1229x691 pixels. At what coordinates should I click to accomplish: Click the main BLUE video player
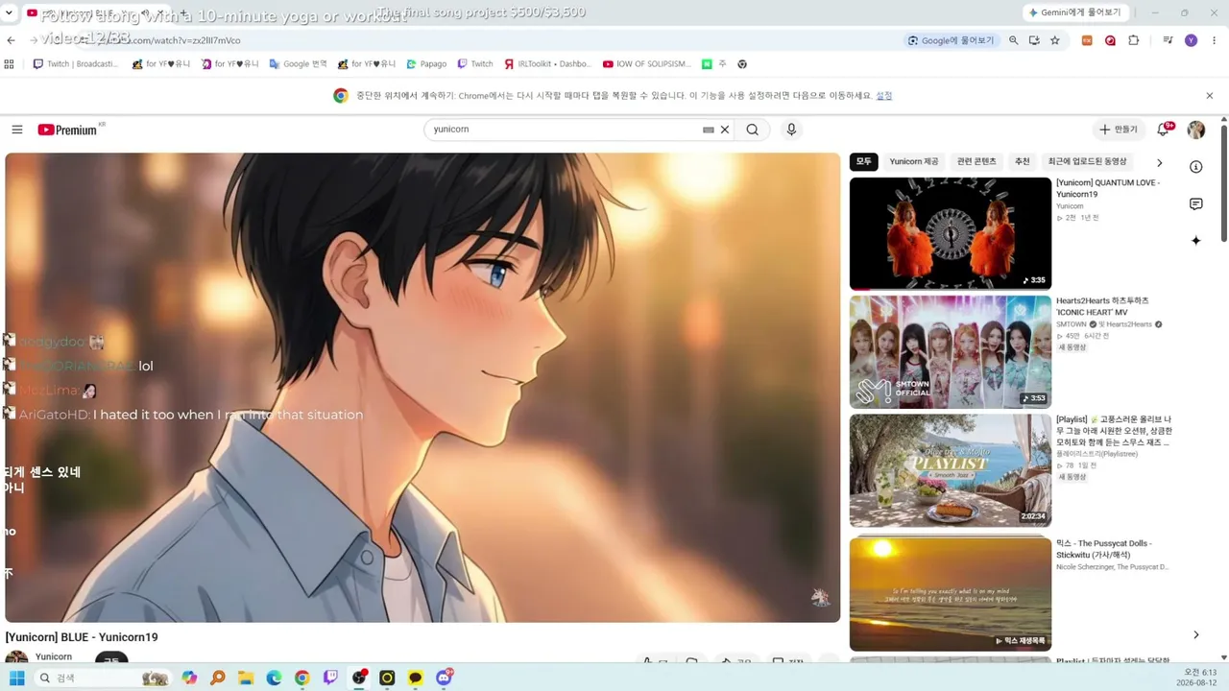(x=422, y=388)
